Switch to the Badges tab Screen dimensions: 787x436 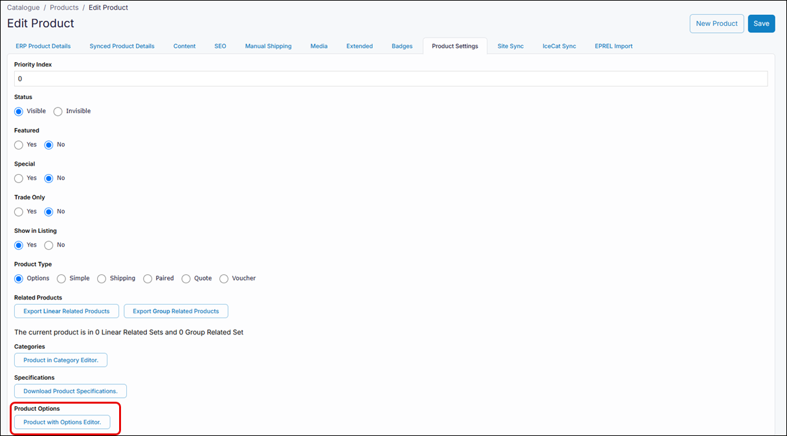point(402,46)
